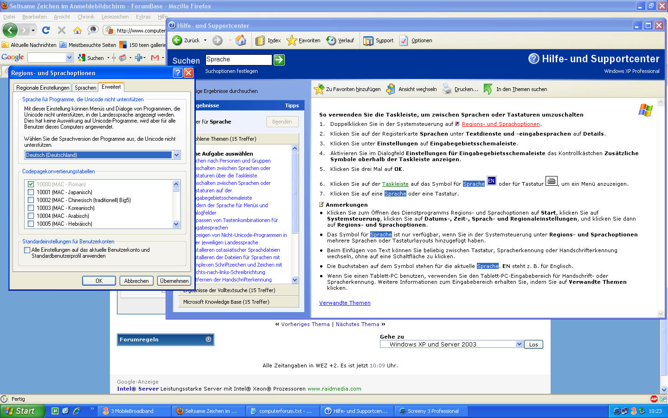Open Google toolbar search box dropdown
Screen dimensions: 668x418
click(70, 58)
